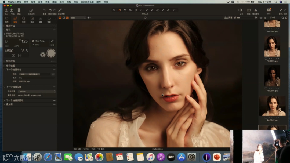Click Fit to Screen (适合屏幕)
Image resolution: width=290 pixels, height=163 pixels.
tap(228, 17)
